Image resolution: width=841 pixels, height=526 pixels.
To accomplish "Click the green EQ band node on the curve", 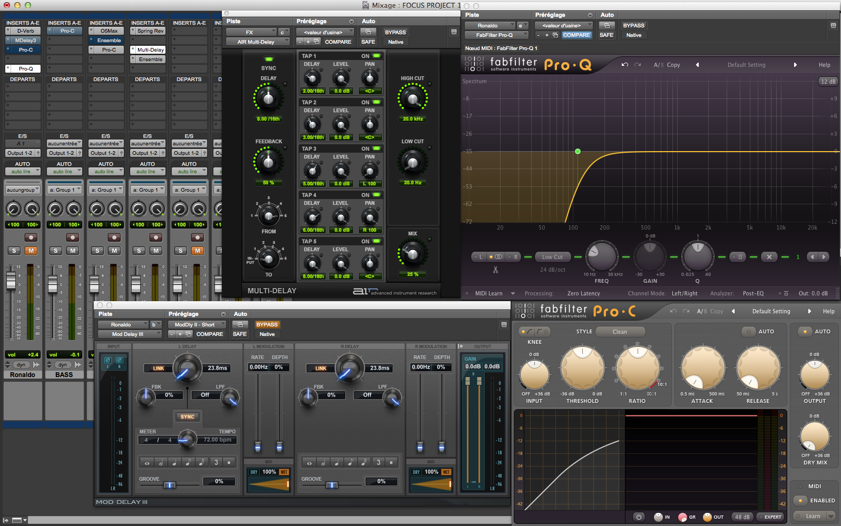I will tap(578, 151).
